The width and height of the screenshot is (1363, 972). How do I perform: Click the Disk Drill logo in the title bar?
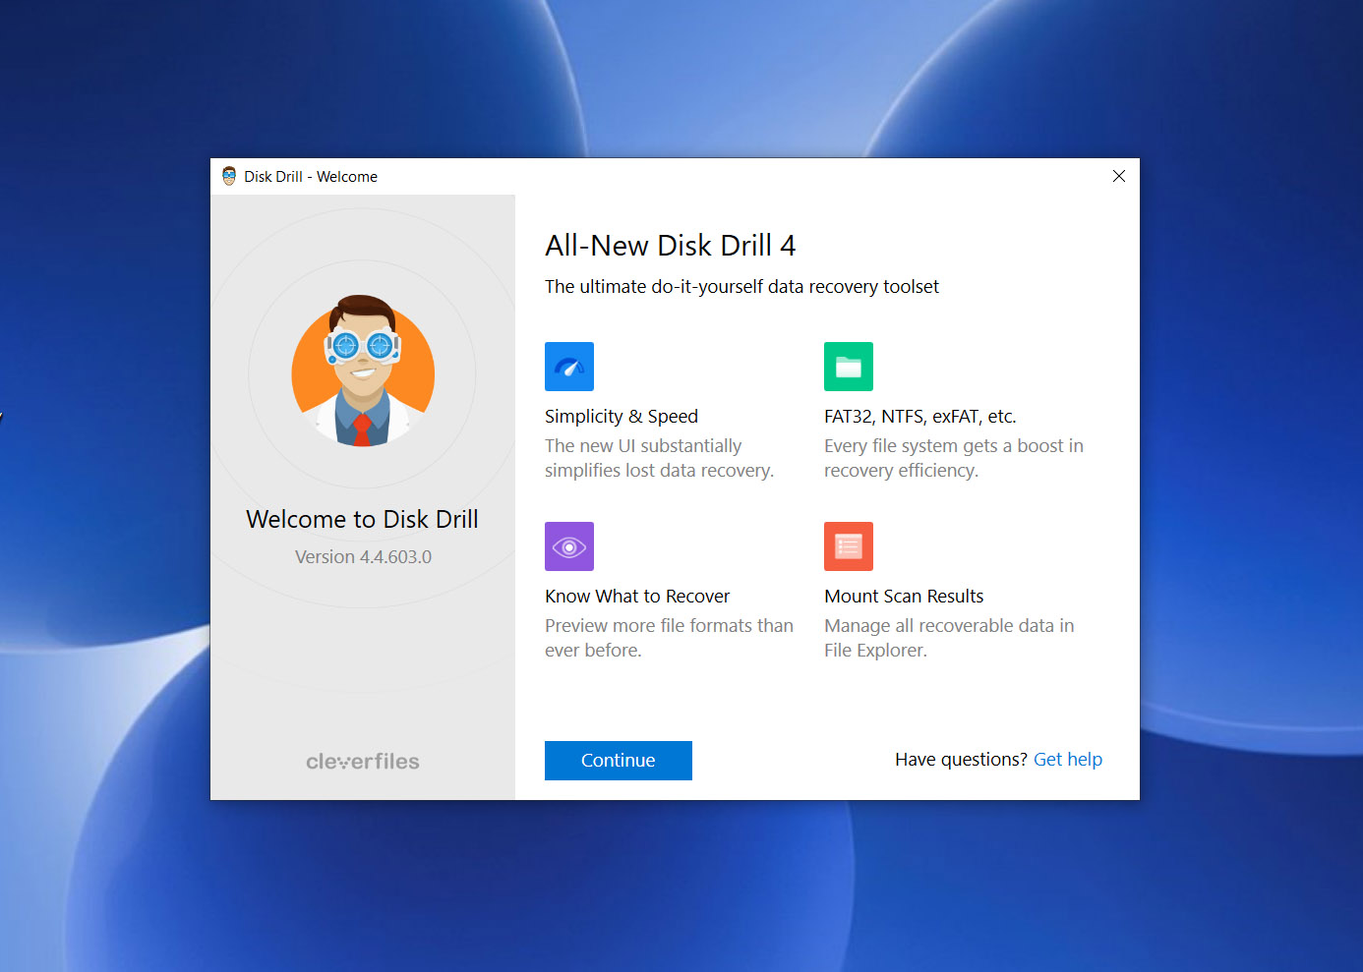coord(229,176)
